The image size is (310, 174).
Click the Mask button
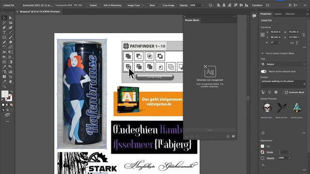(x=152, y=5)
